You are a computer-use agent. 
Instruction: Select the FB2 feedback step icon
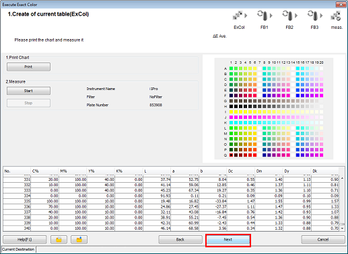pos(288,15)
